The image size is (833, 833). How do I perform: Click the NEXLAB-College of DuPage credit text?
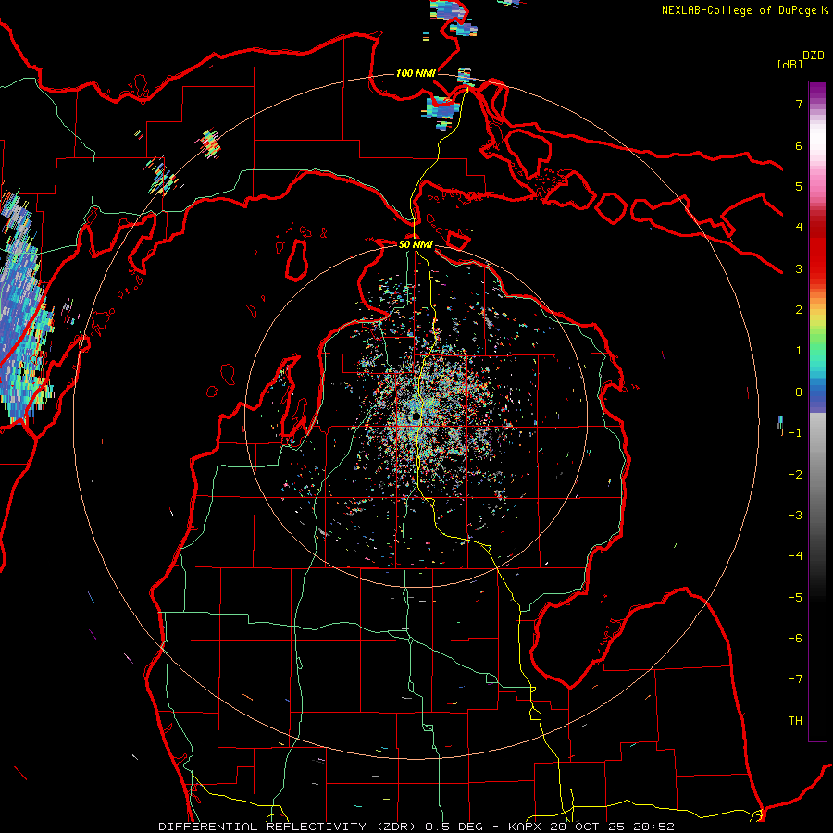(x=740, y=10)
